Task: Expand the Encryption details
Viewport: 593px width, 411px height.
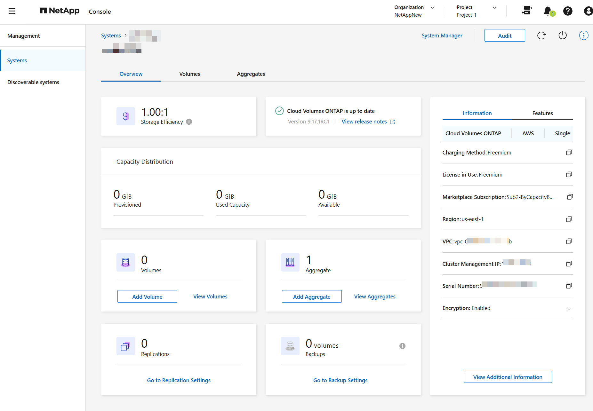Action: coord(569,309)
